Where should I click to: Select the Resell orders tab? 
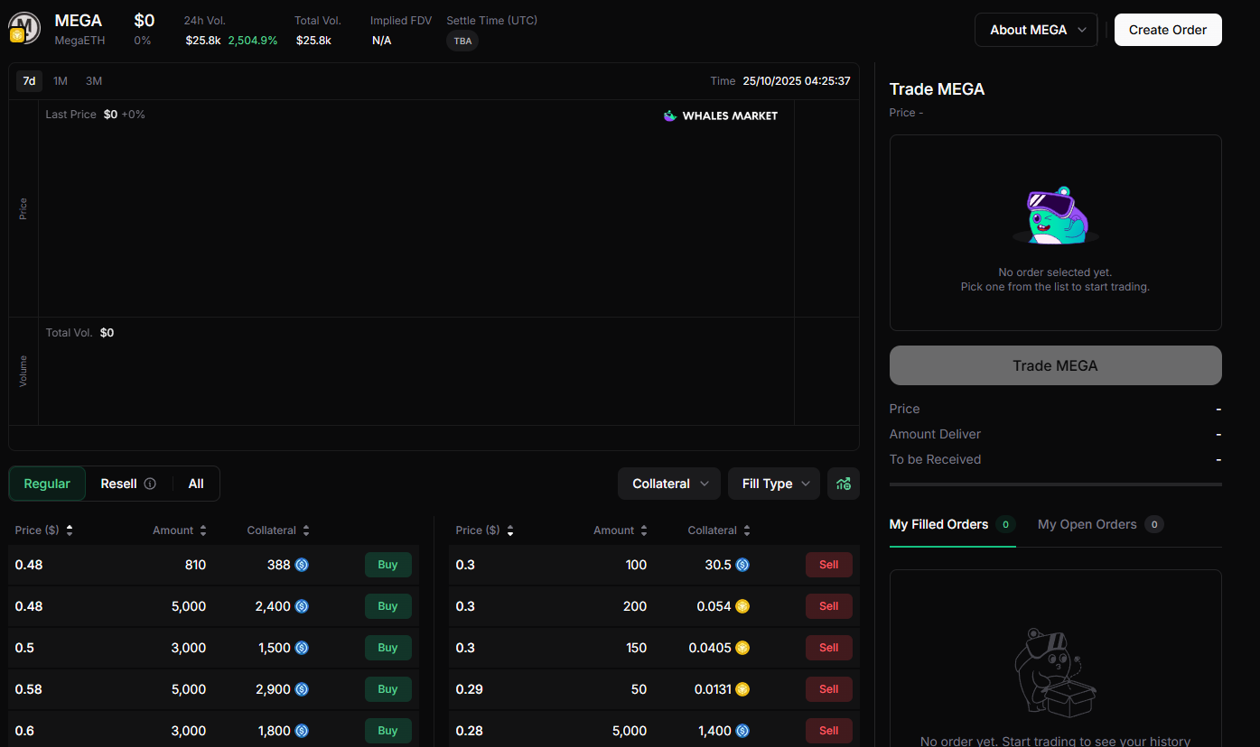click(119, 484)
